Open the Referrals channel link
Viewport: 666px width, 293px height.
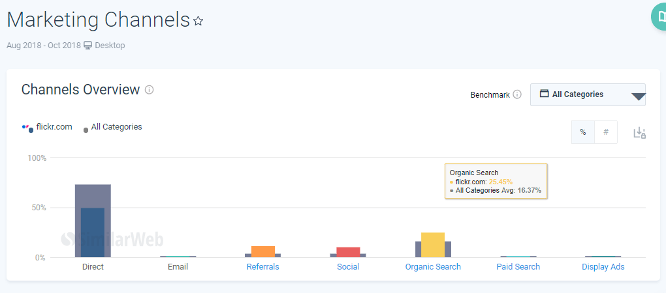click(x=262, y=266)
